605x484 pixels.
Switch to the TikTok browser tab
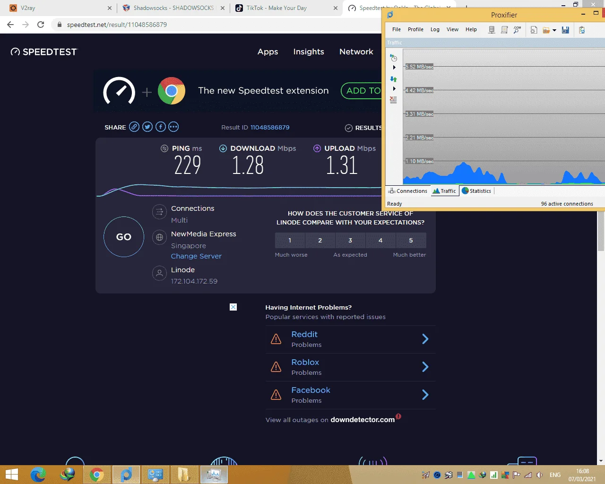tap(286, 8)
